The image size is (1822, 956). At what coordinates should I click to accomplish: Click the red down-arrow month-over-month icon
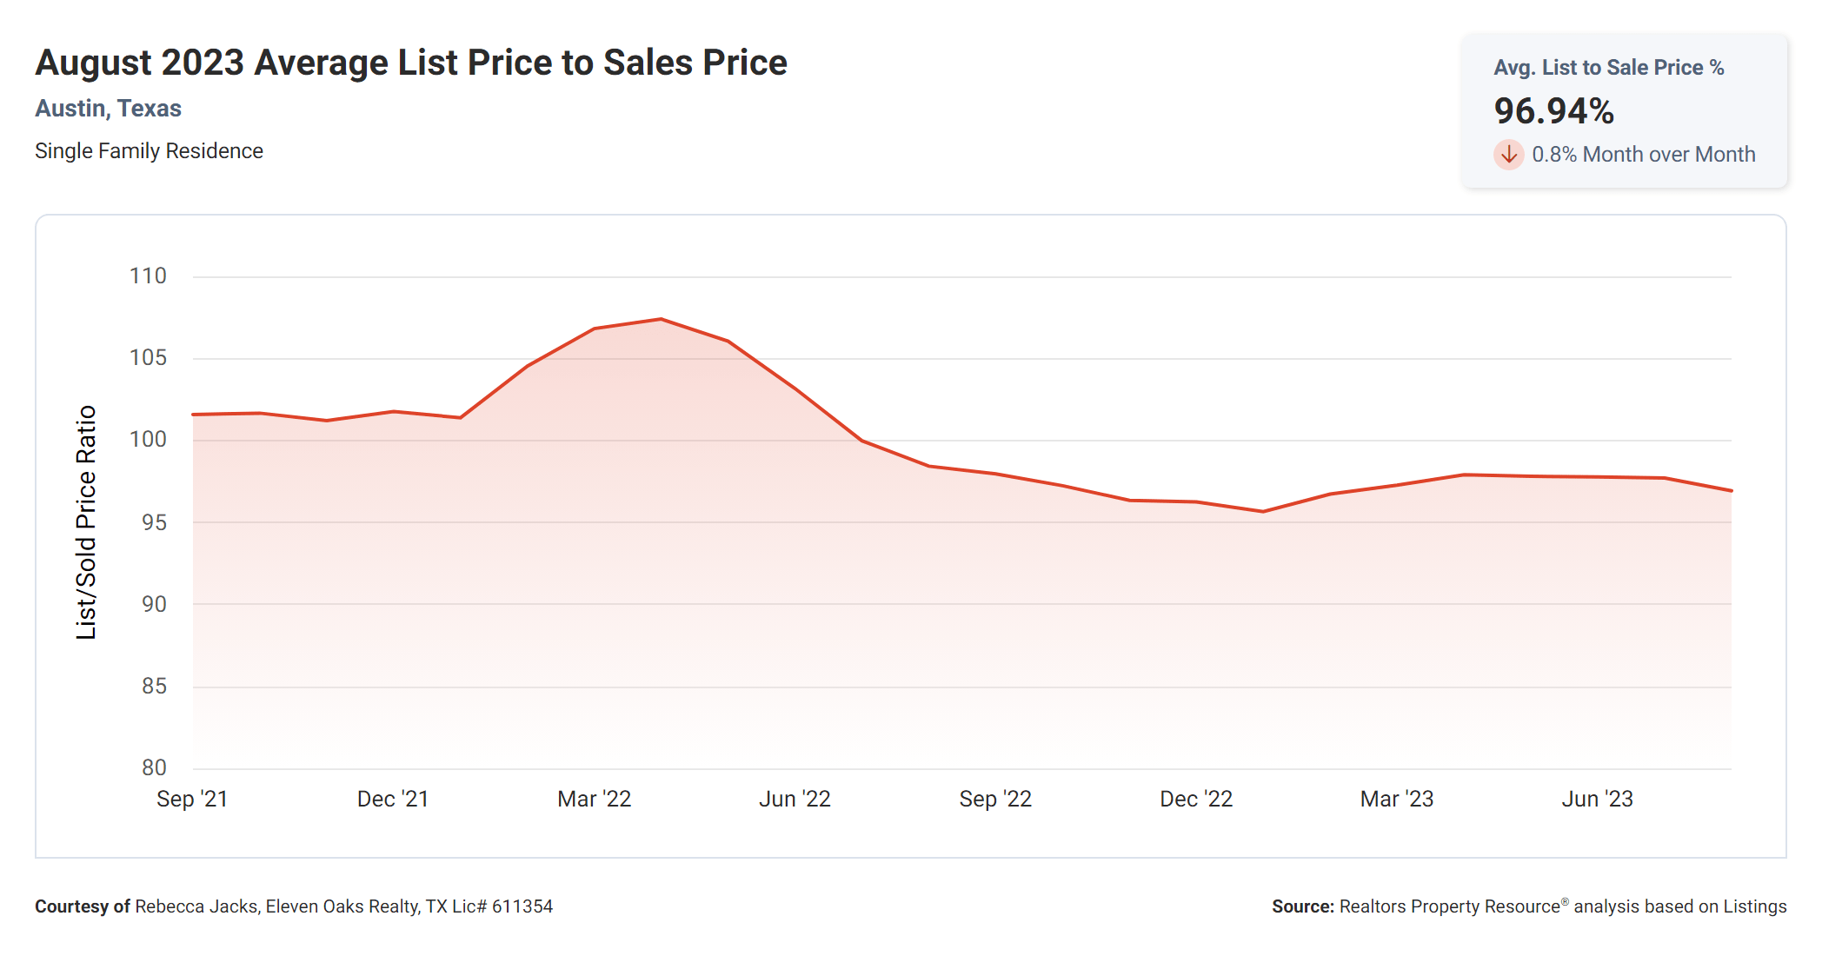click(1509, 155)
